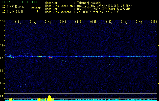Click the kHz axis unit label

(2, 20)
